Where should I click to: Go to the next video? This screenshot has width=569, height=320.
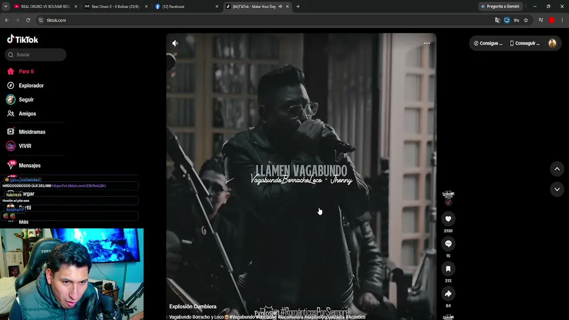click(x=557, y=189)
